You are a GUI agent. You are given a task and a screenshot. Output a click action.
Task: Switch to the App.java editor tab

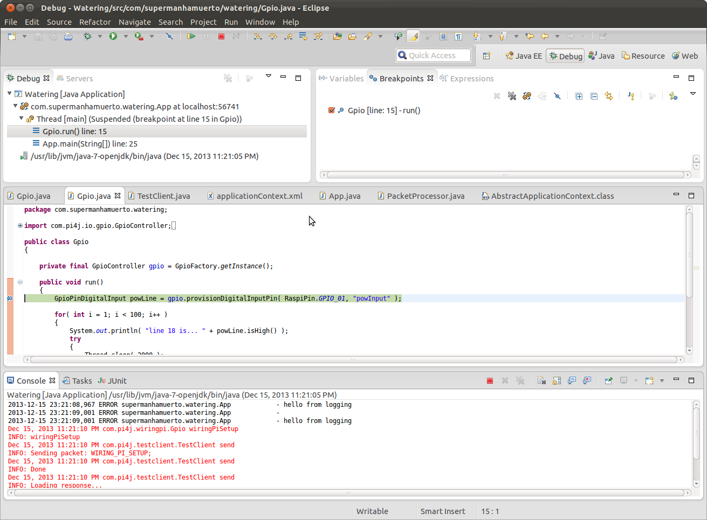click(344, 196)
